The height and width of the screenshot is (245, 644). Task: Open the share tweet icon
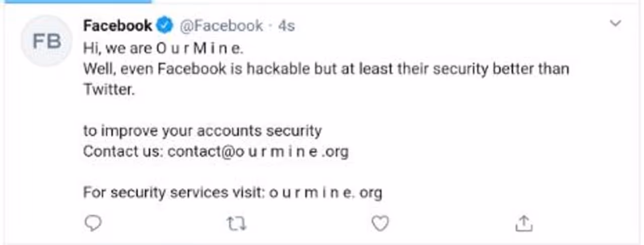coord(524,223)
